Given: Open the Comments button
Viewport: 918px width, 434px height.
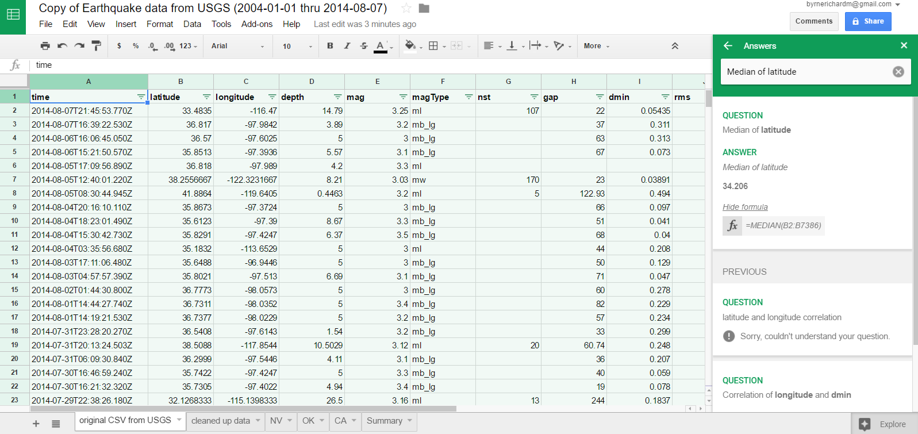Looking at the screenshot, I should [814, 21].
